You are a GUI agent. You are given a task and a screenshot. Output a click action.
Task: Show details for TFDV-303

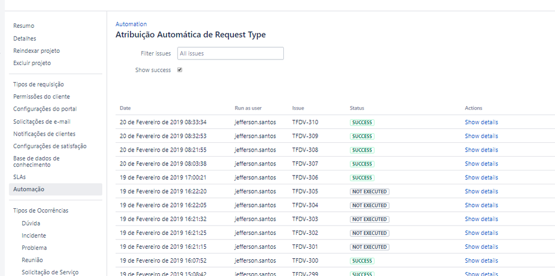click(481, 219)
